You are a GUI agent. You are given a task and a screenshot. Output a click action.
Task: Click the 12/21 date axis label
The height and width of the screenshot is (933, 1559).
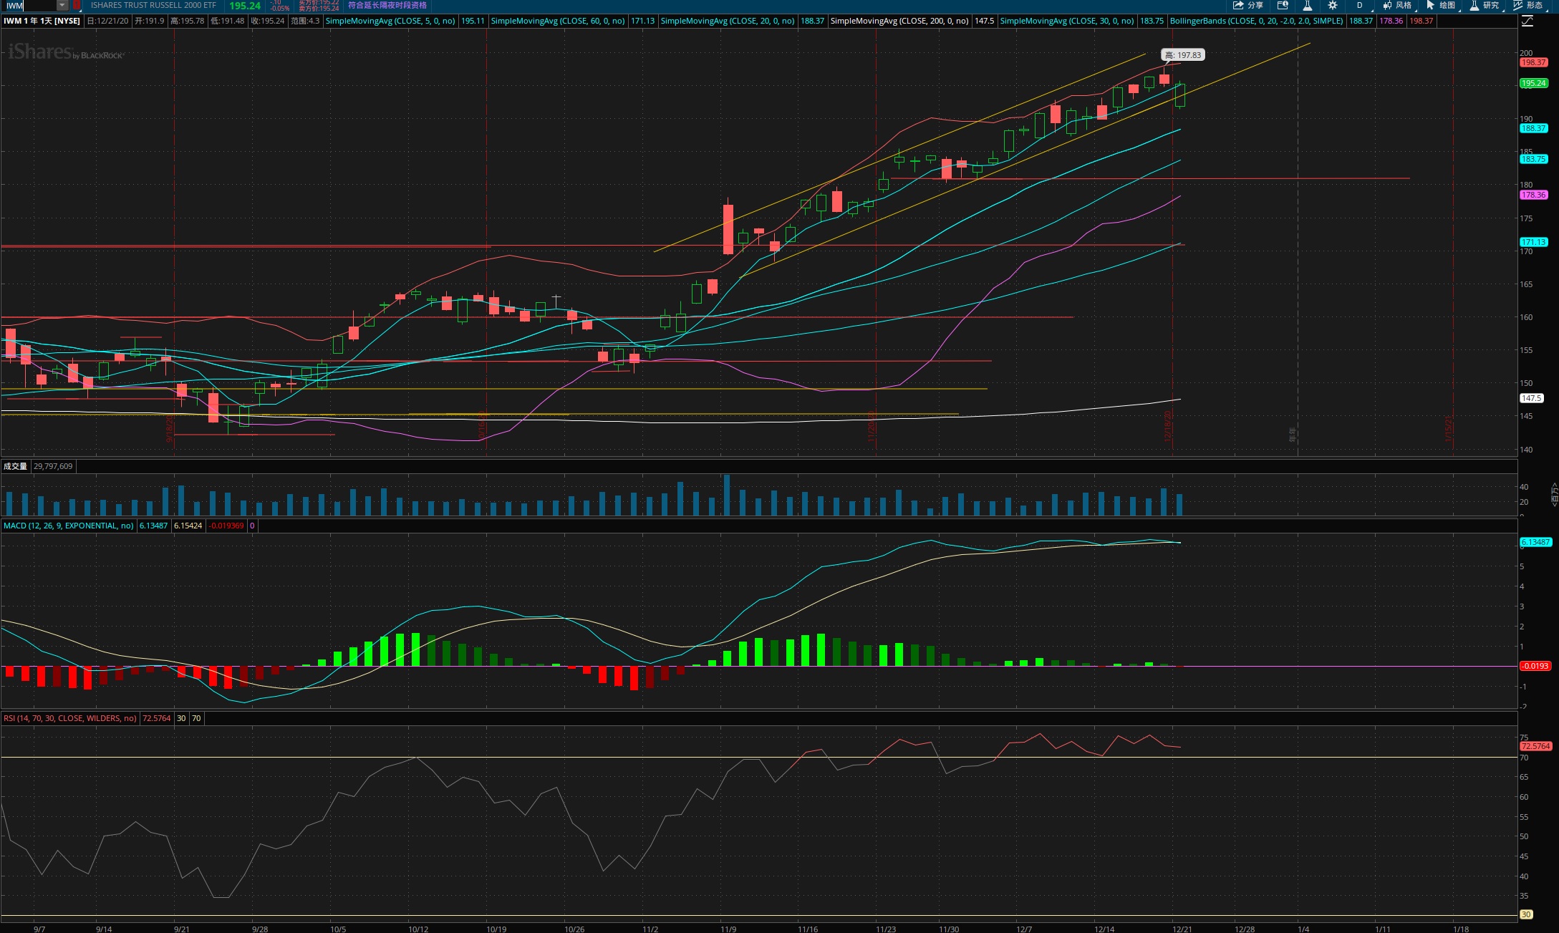point(1182,929)
